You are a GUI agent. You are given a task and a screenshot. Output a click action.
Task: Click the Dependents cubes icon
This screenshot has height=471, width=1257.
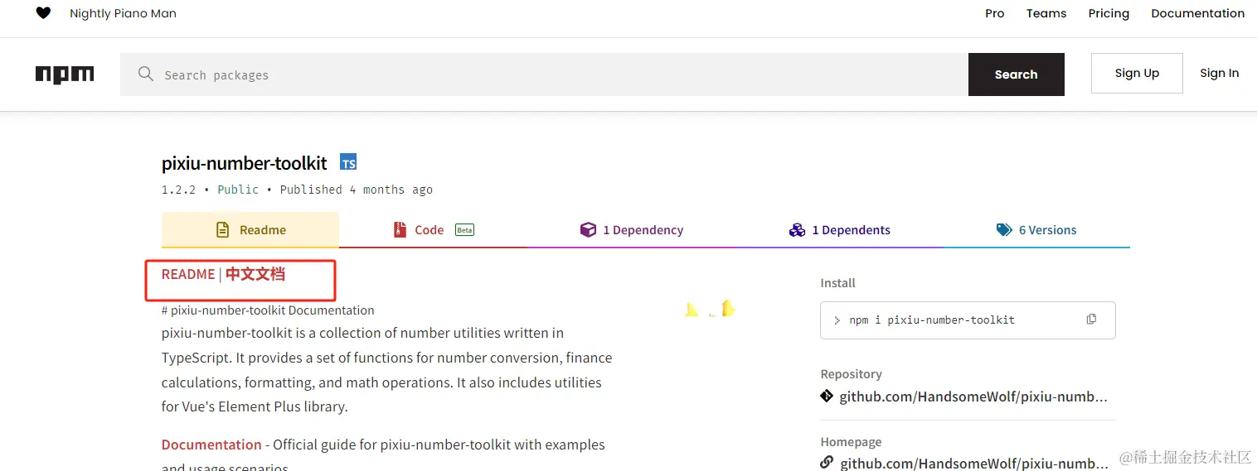[797, 230]
